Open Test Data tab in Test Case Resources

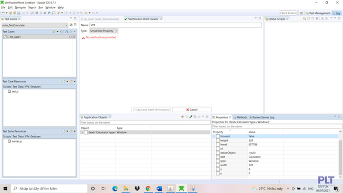18,87
